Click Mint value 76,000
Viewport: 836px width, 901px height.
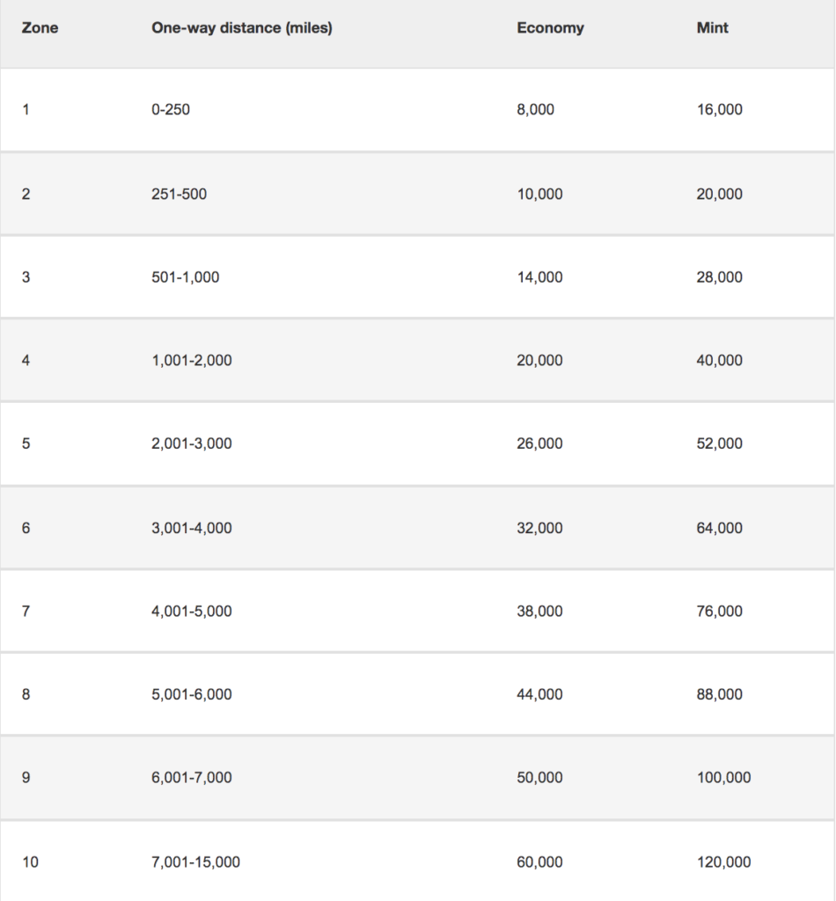pos(719,611)
